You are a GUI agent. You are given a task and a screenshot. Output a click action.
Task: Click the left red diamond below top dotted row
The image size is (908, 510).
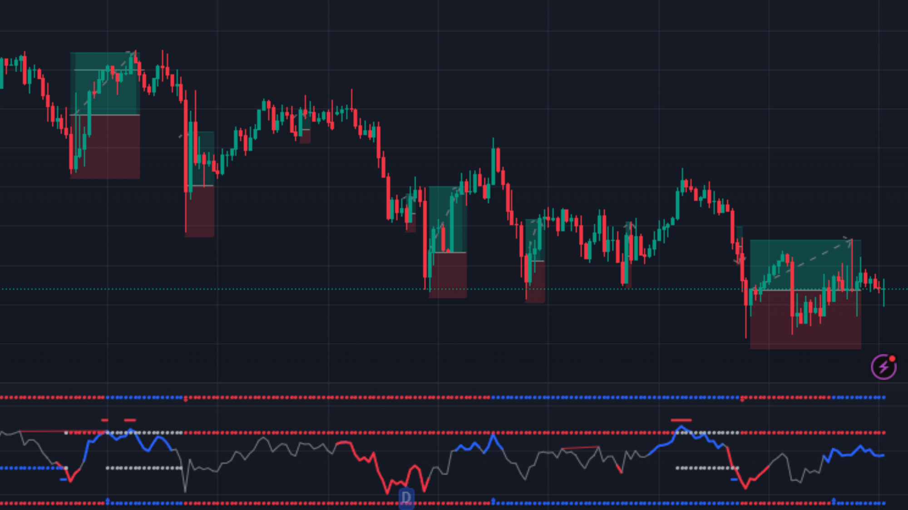(x=185, y=400)
